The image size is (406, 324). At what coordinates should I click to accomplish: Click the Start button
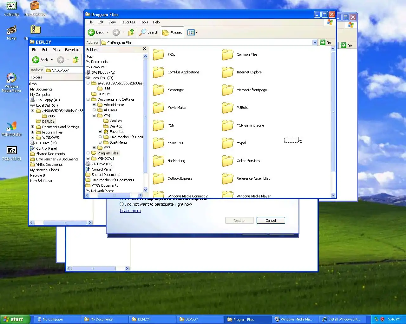click(x=15, y=319)
